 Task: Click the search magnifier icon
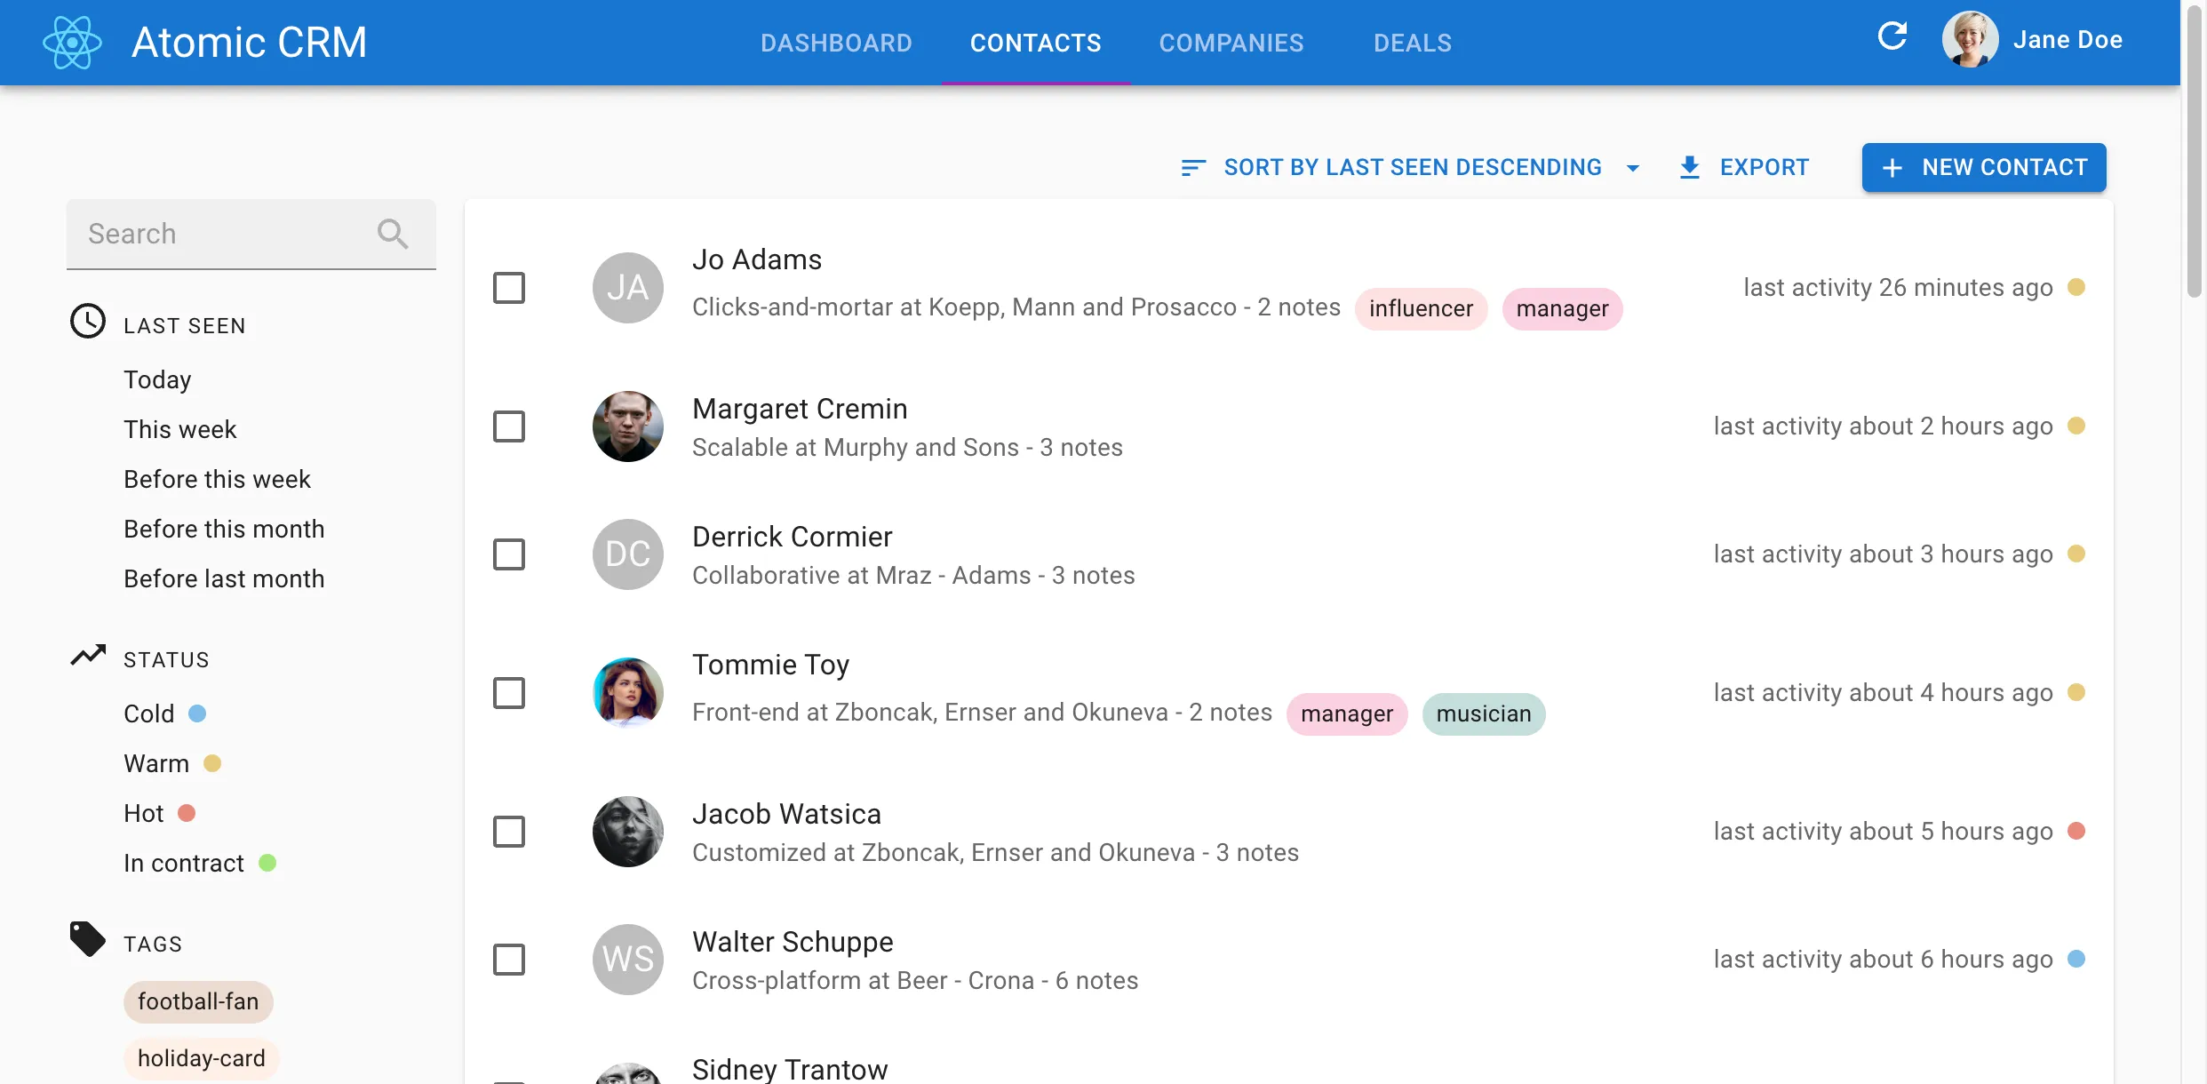pyautogui.click(x=393, y=234)
